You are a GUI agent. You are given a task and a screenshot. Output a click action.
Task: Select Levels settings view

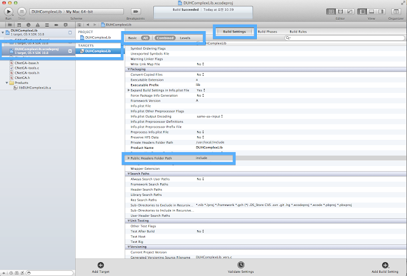coord(185,38)
